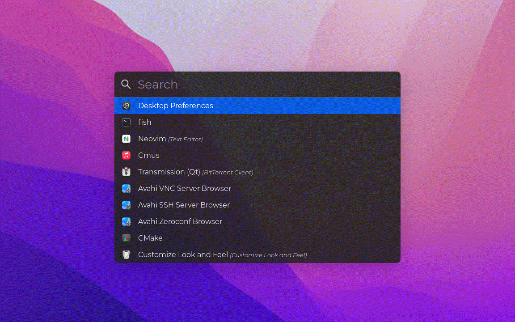Click the Neovim green N icon
This screenshot has height=322, width=515.
(x=126, y=139)
